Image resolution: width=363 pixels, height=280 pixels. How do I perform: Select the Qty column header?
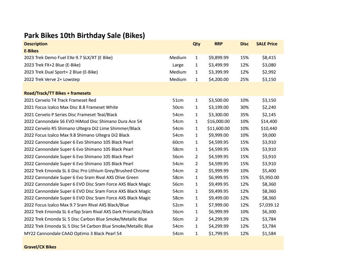tap(197, 44)
